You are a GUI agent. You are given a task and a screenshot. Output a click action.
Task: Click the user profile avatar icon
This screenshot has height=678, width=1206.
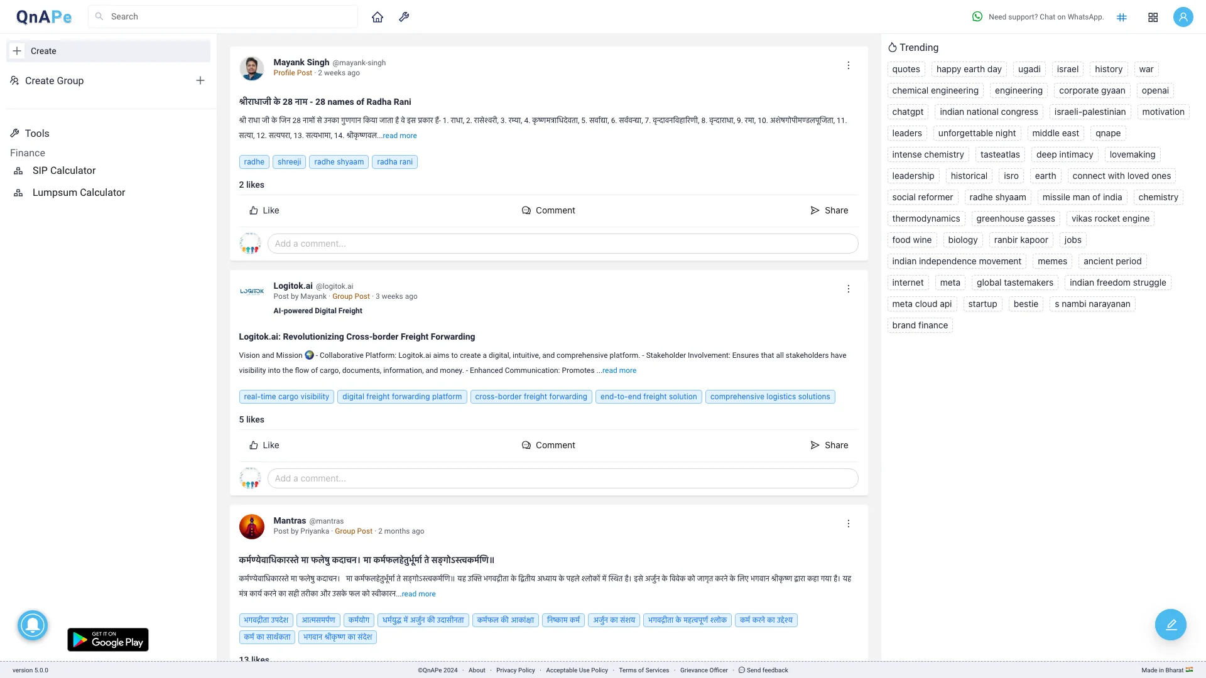(x=1183, y=16)
